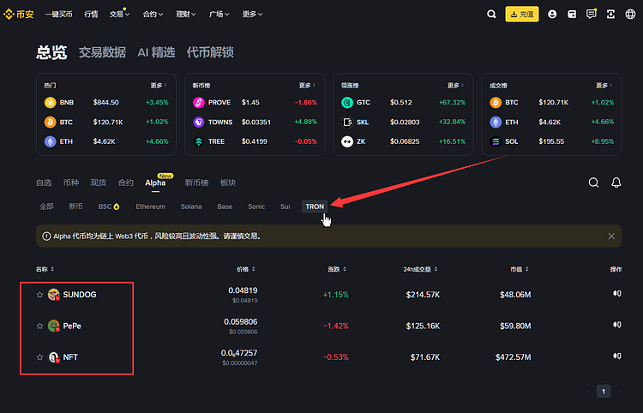
Task: Switch to the 代币解锁 tab
Action: coord(210,52)
